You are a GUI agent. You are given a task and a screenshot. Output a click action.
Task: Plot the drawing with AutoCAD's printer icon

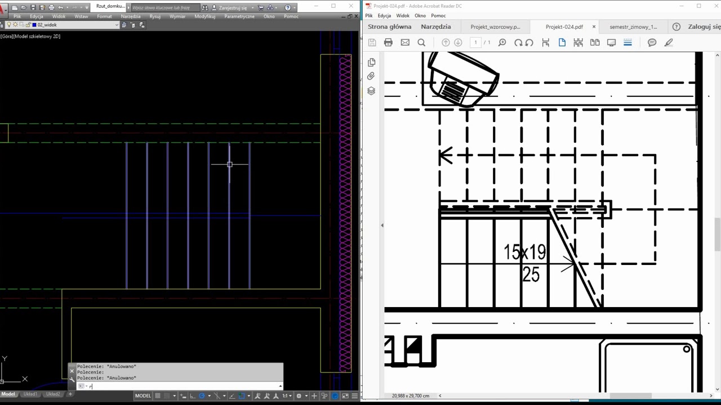(51, 7)
